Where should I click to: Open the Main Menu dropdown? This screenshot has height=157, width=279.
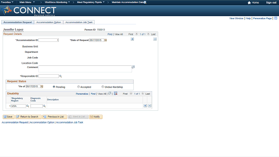(27, 2)
